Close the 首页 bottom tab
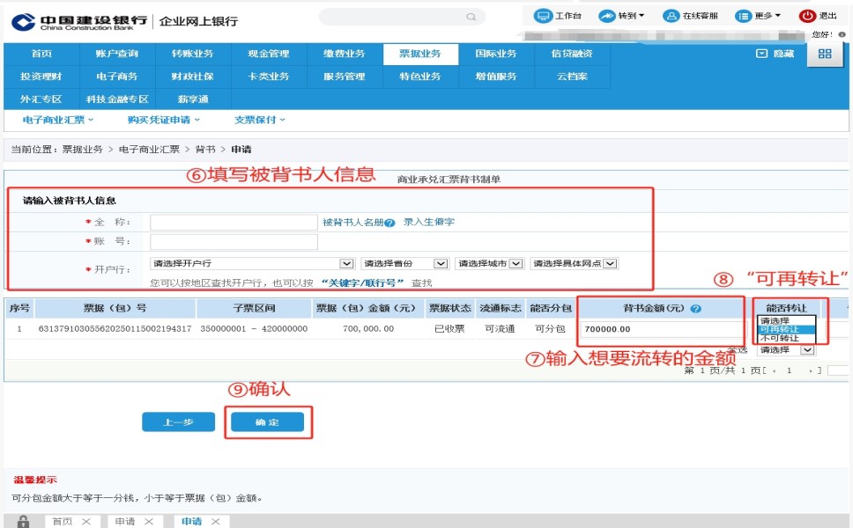Screen dimensions: 853x528 tap(86, 522)
